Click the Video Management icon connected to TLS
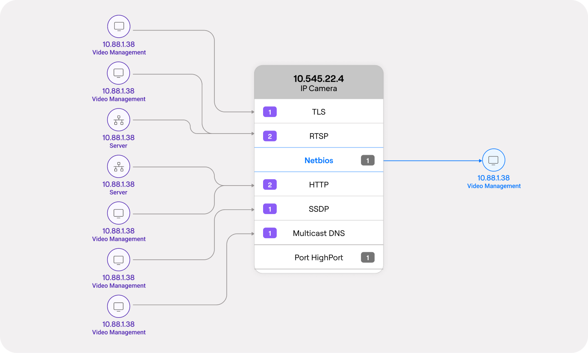 [119, 26]
